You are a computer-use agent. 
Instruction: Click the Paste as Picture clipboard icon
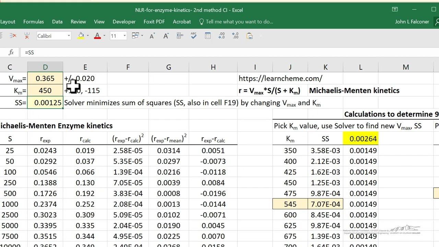click(x=250, y=36)
